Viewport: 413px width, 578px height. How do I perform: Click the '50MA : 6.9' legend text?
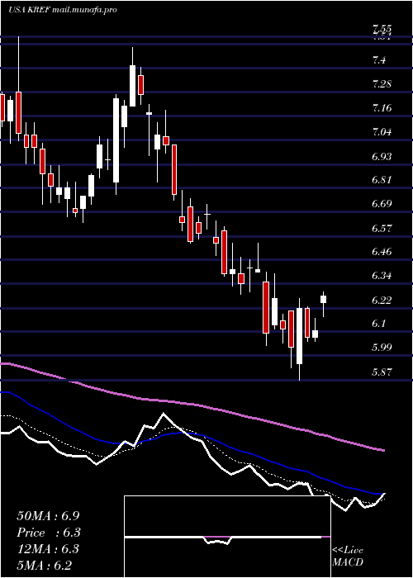[x=48, y=516]
